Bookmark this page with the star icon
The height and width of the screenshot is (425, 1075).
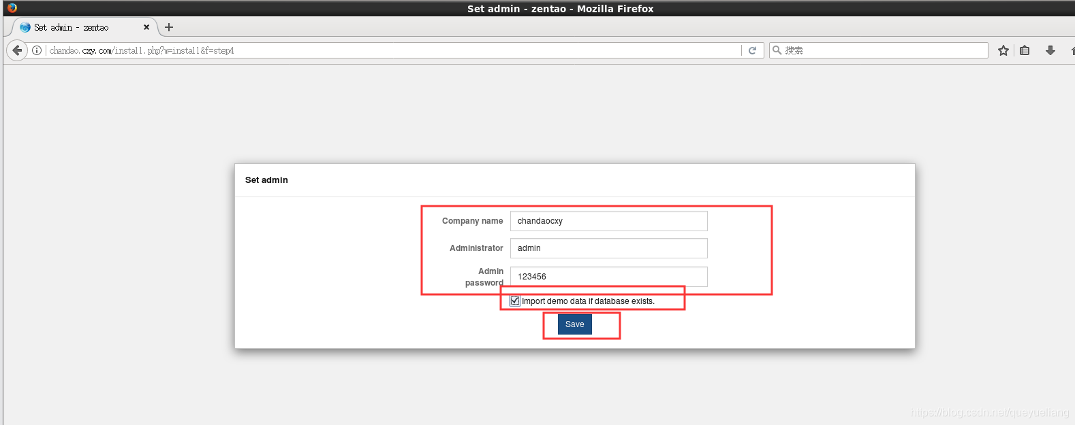(1003, 50)
